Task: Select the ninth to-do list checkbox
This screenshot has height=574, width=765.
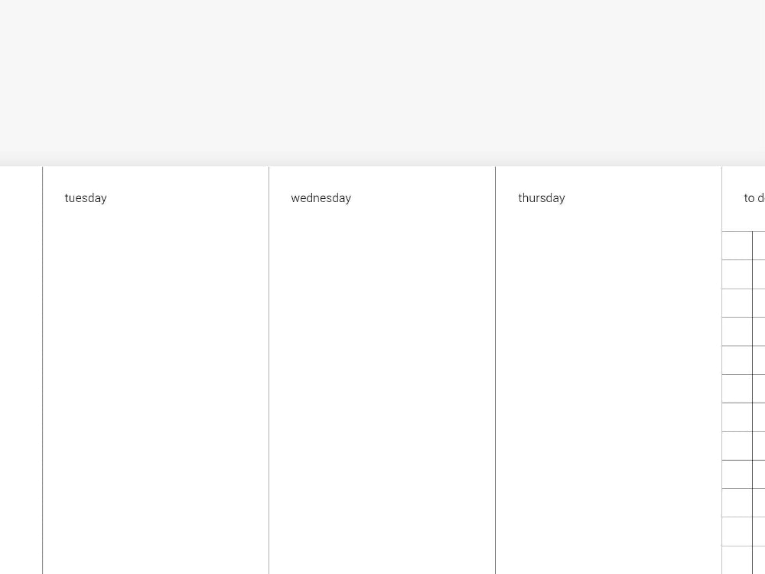Action: (x=737, y=475)
